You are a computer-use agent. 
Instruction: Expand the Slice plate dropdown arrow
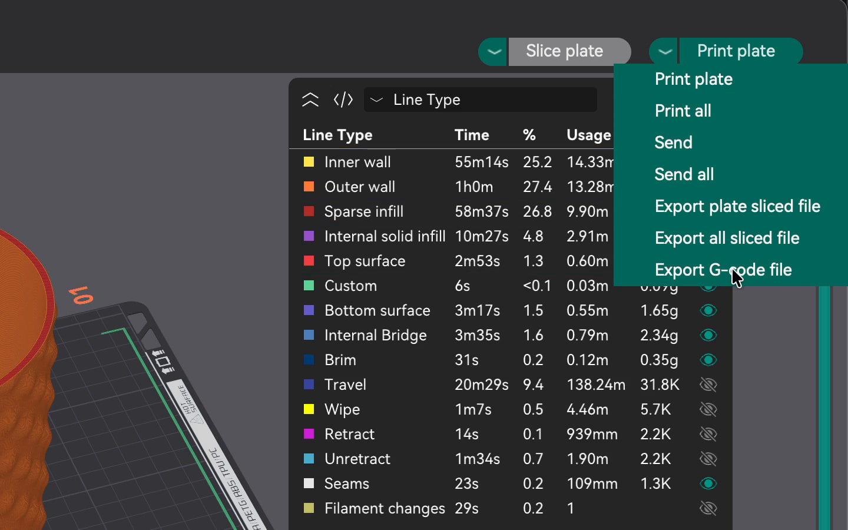click(493, 51)
